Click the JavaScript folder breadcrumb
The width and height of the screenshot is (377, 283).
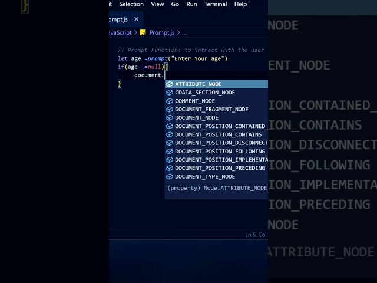point(120,33)
